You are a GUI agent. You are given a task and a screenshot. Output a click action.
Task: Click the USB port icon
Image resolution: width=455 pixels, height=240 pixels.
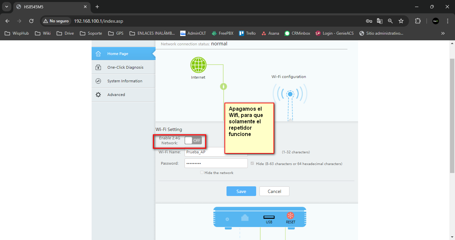click(269, 217)
